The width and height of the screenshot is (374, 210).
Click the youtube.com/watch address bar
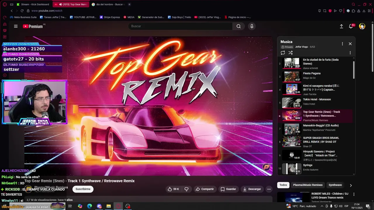[x=47, y=11]
